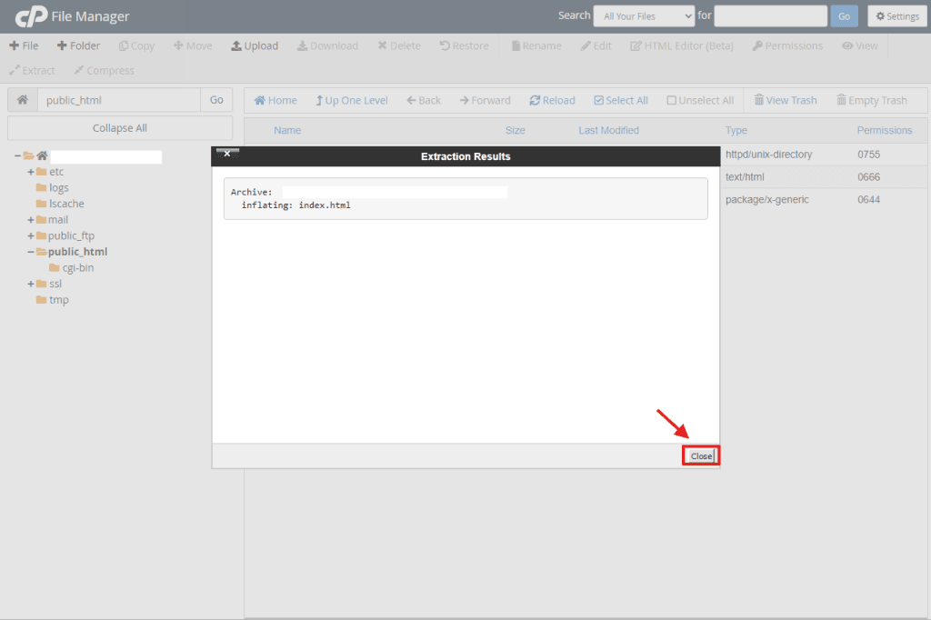This screenshot has height=620, width=931.
Task: Create a new Folder from toolbar
Action: click(x=78, y=45)
